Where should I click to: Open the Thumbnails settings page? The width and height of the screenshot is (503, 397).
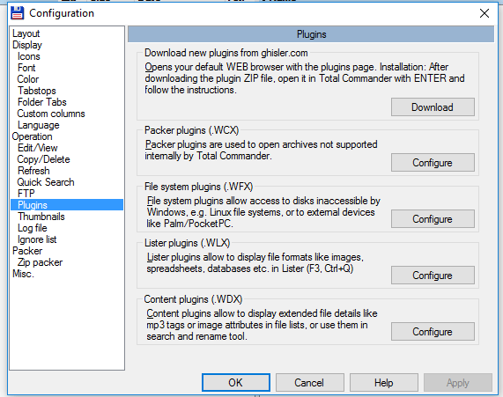click(x=41, y=217)
